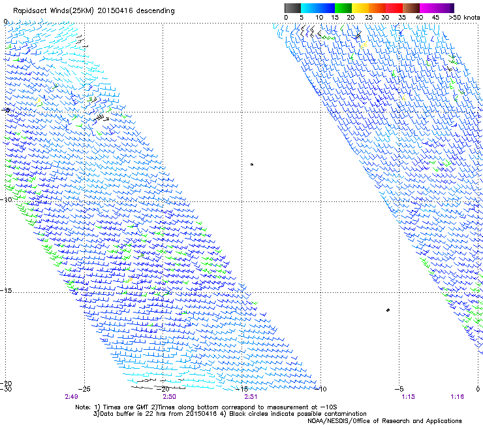Click the purple '2:49' time label
483x425 pixels.
(x=71, y=397)
